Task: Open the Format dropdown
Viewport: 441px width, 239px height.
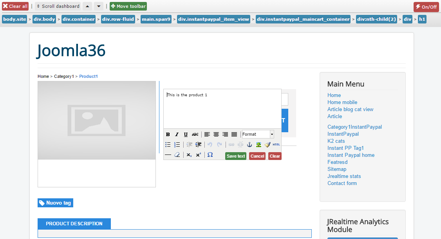Action: (x=258, y=134)
